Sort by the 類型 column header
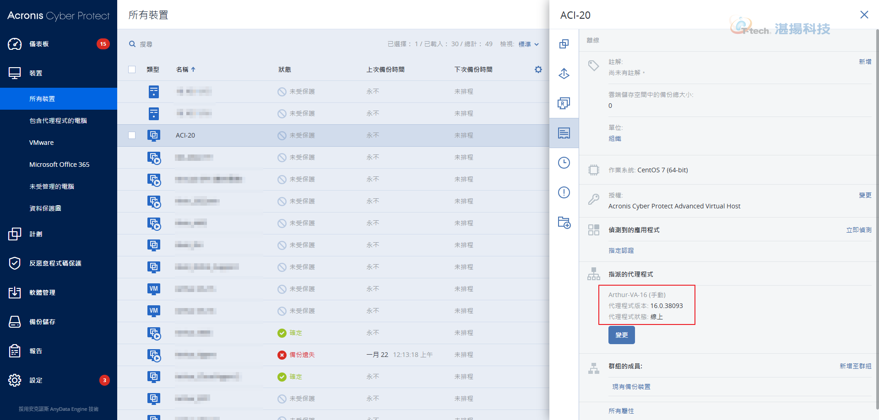 [153, 69]
